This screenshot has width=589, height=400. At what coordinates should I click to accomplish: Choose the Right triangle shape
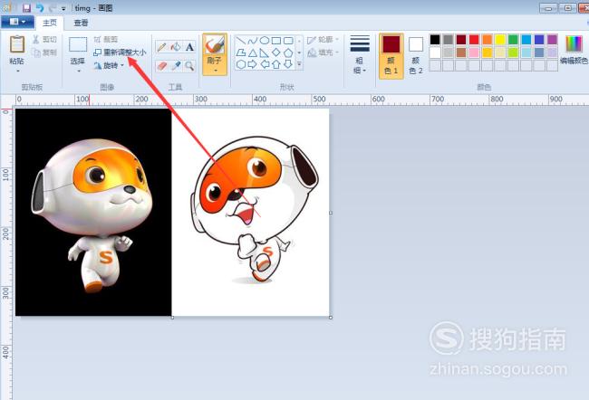click(x=265, y=52)
